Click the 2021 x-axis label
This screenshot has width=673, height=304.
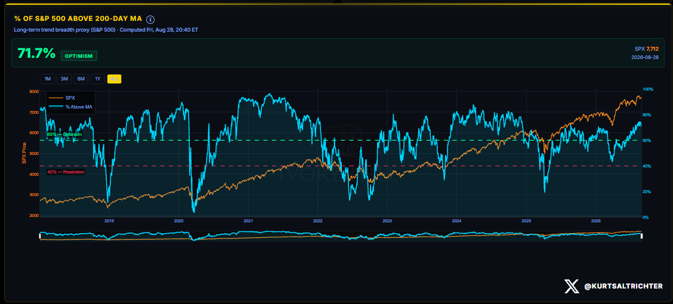[x=249, y=221]
